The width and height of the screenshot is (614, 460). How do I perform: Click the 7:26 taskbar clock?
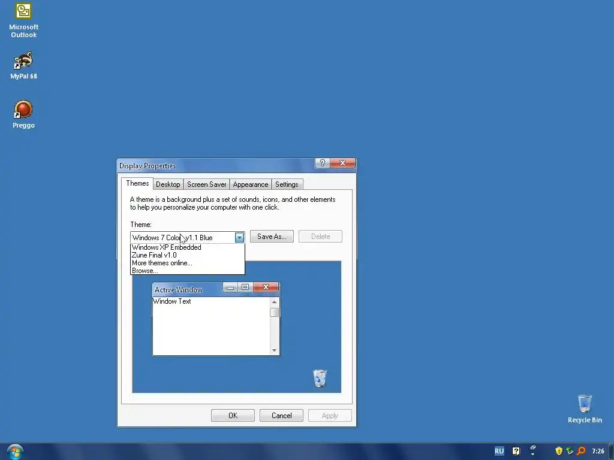[598, 451]
